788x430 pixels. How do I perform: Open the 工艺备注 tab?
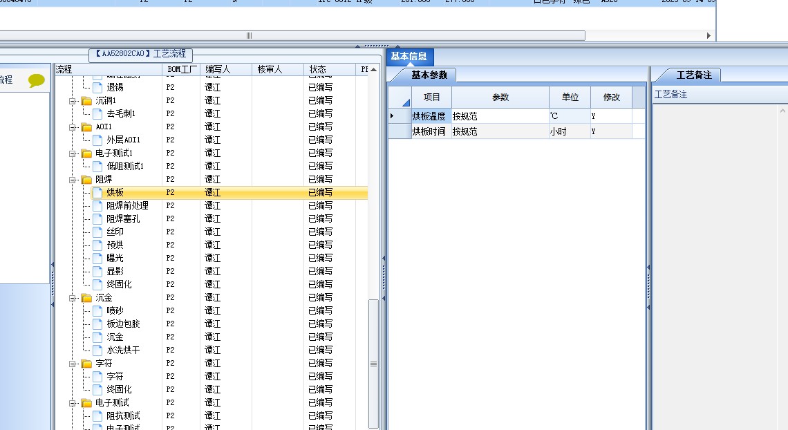[x=693, y=75]
